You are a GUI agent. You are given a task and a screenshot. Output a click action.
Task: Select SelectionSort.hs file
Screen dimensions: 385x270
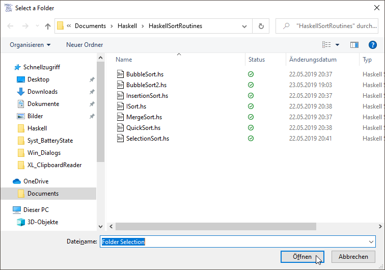click(148, 139)
